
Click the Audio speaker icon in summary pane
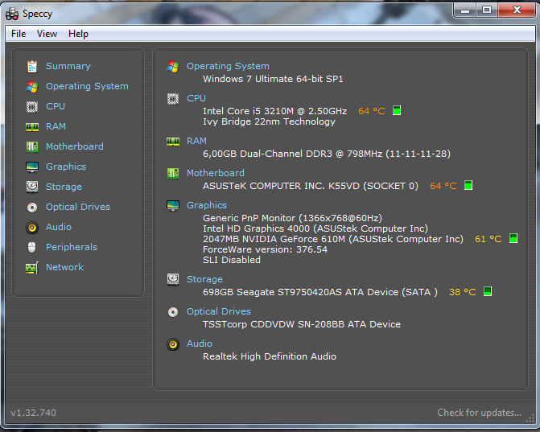point(173,344)
